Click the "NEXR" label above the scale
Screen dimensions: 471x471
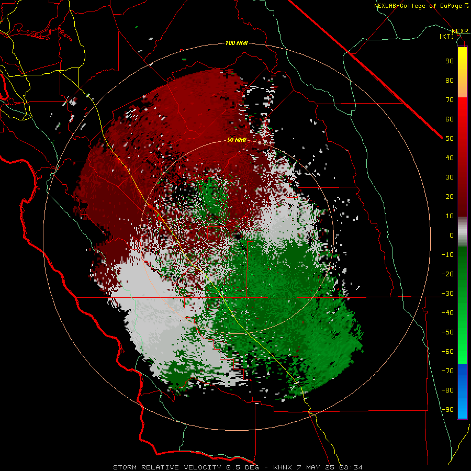pyautogui.click(x=459, y=31)
